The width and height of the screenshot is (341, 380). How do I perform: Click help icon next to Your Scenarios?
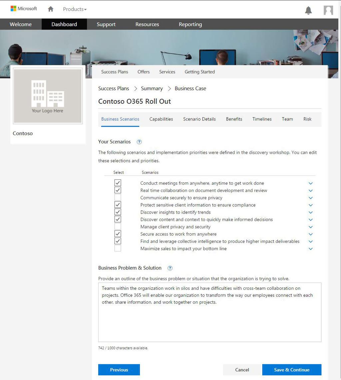tap(139, 142)
